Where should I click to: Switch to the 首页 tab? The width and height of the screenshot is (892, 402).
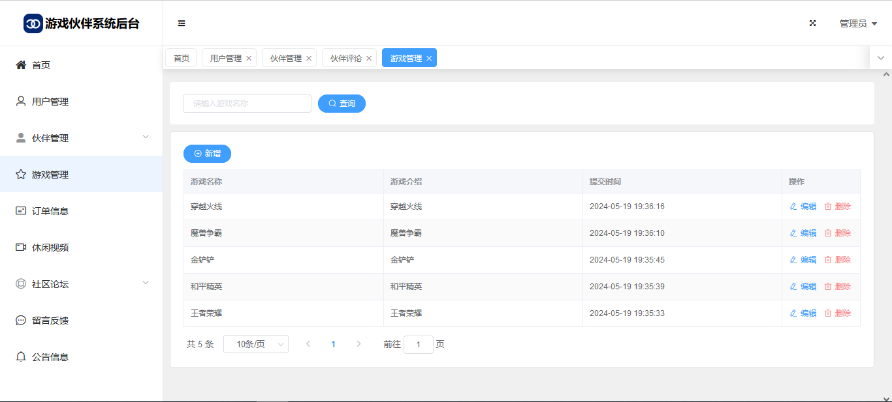(x=181, y=59)
